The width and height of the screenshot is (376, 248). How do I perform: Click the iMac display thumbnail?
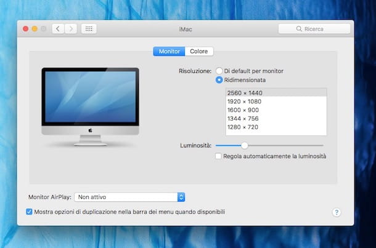pos(90,107)
